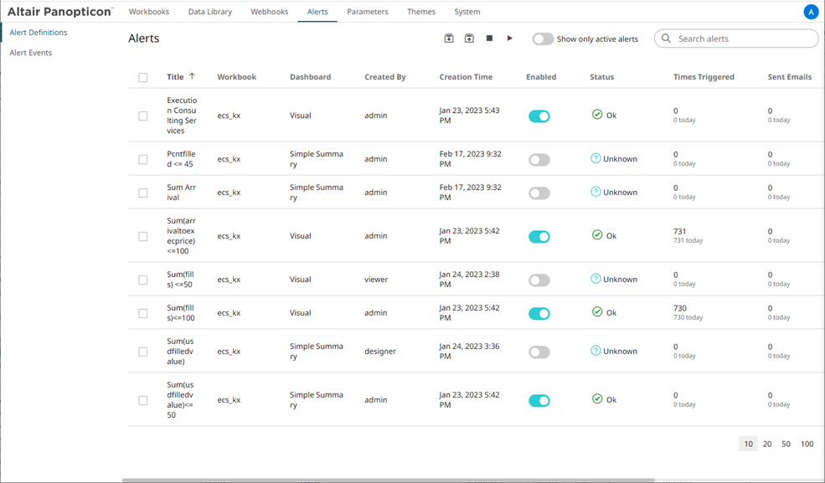
Task: Open the System tab
Action: 467,12
